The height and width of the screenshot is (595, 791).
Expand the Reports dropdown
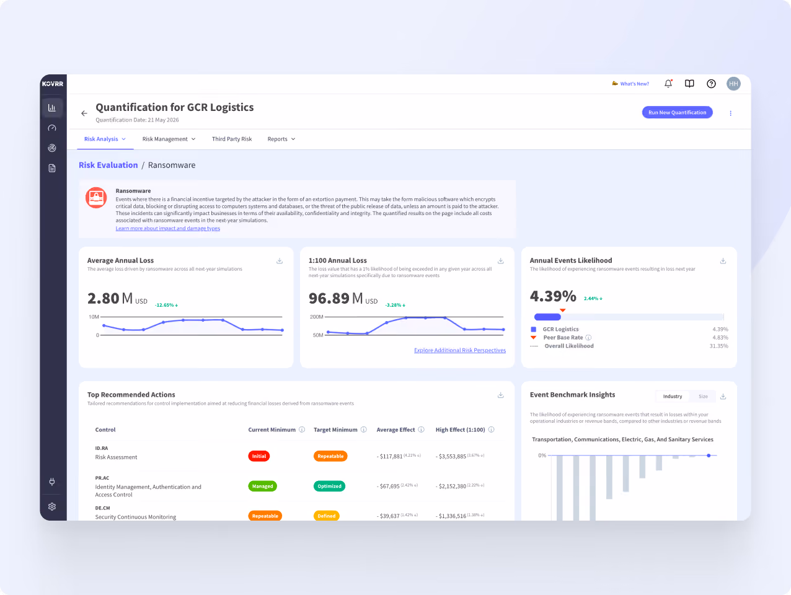click(281, 139)
